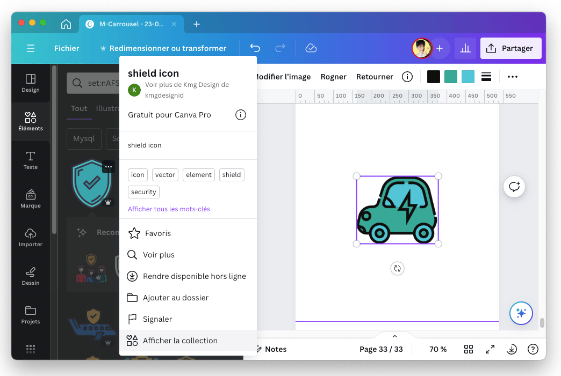Screen dimensions: 561x376
Task: Open the Fichier menu
Action: (67, 48)
